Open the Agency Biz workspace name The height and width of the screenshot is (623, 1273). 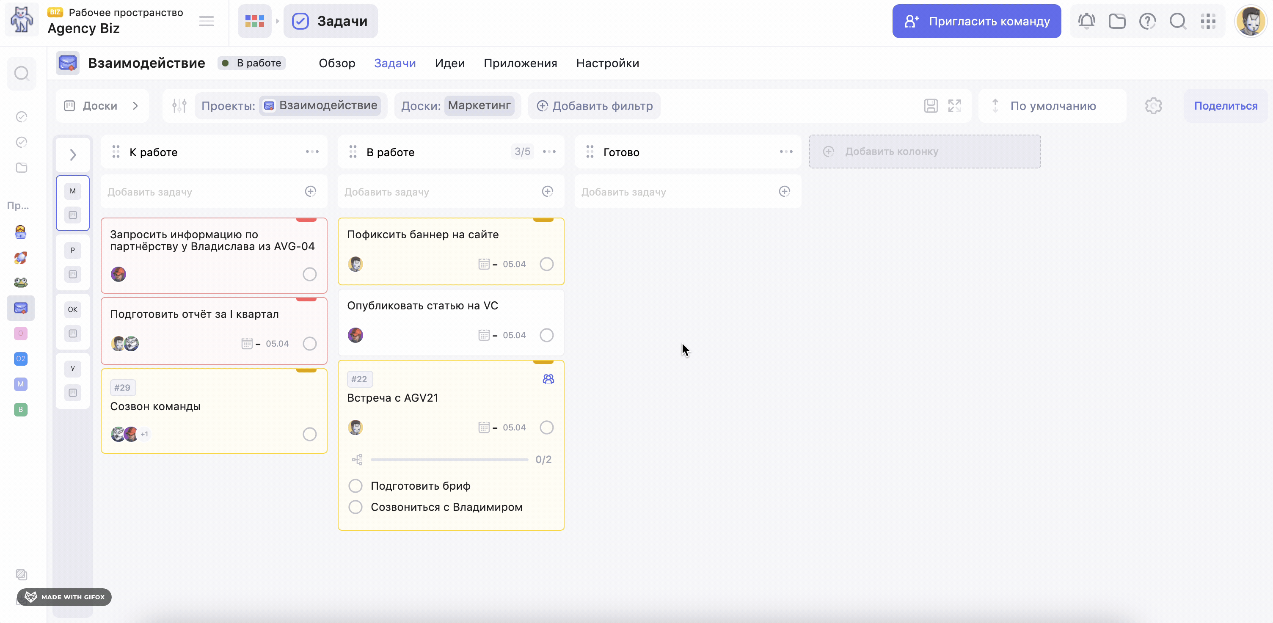click(83, 29)
